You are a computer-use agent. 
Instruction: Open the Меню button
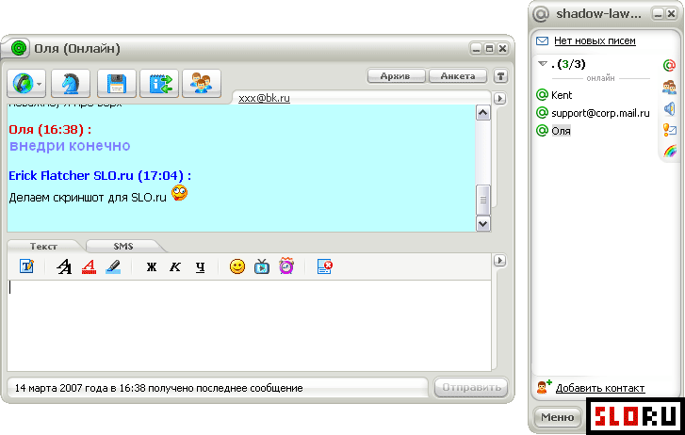click(557, 417)
